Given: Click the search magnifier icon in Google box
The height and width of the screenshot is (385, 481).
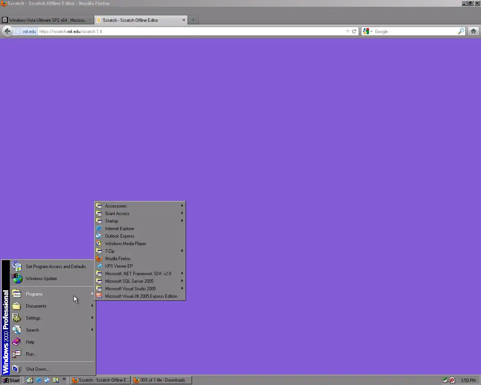Looking at the screenshot, I should click(461, 32).
